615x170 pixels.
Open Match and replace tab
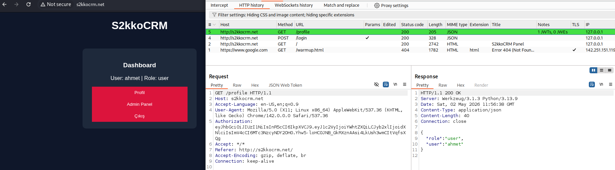click(x=341, y=5)
